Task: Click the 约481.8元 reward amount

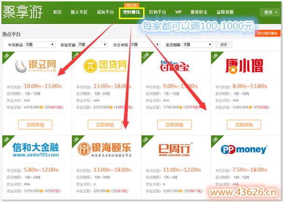Action: (54, 107)
